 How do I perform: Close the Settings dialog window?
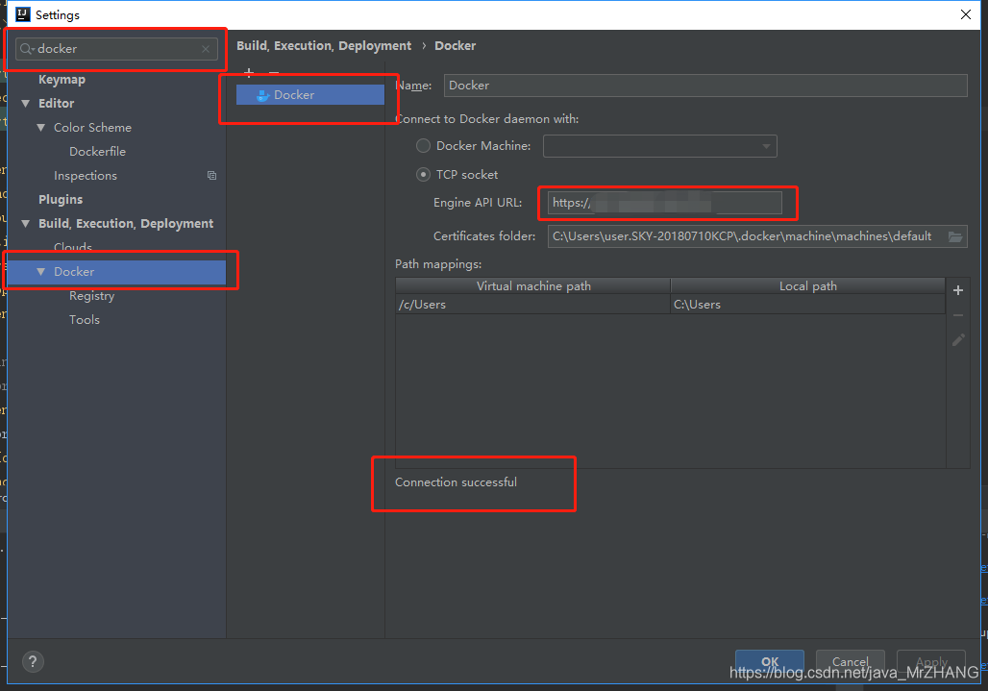point(965,14)
